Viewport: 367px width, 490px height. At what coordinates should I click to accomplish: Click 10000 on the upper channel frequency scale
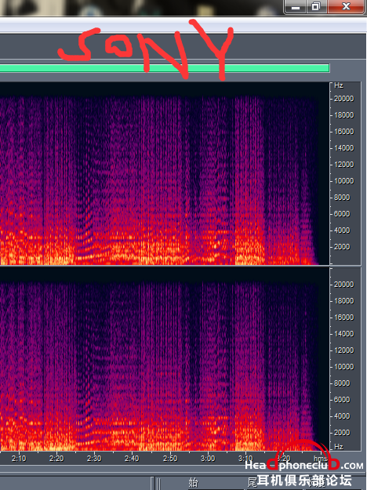point(344,181)
